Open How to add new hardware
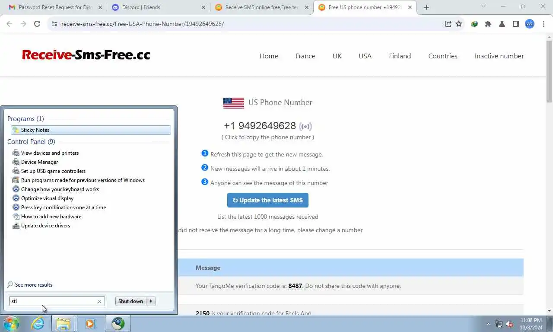This screenshot has height=332, width=553. [51, 217]
